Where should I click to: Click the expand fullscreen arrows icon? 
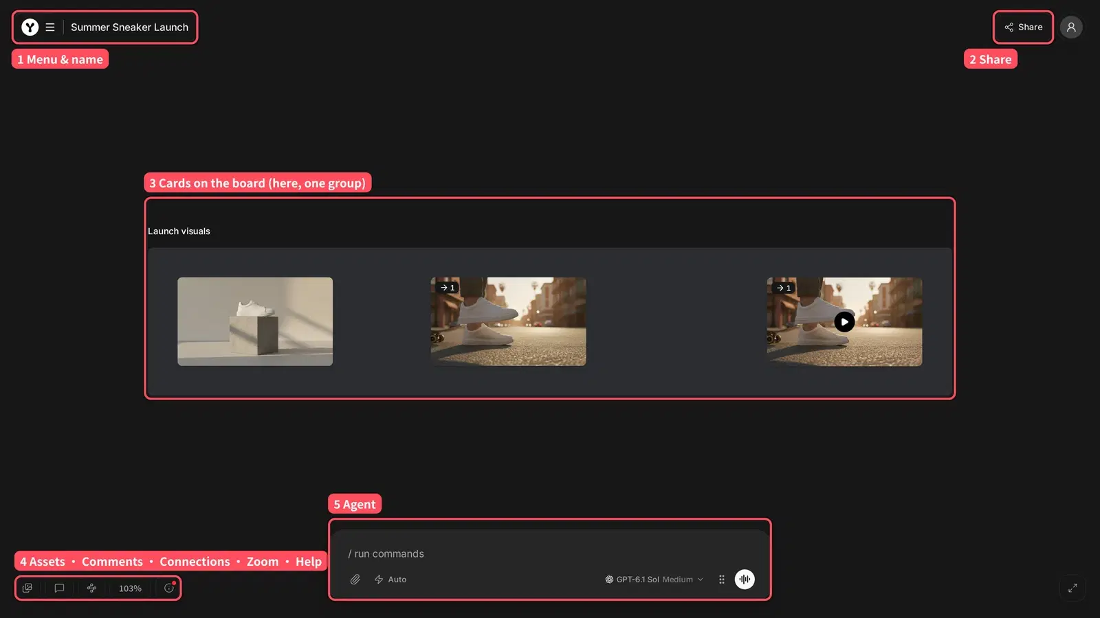coord(1072,588)
